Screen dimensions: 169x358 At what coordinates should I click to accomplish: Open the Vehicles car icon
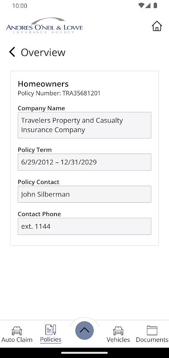[118, 331]
